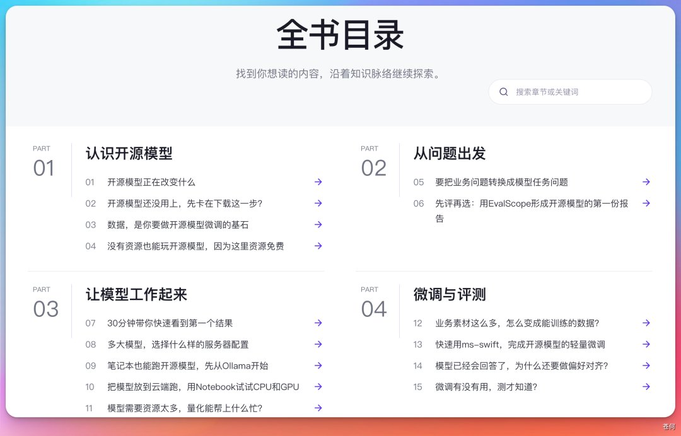Open chapter 要把业务问题转换成模型任务问题
The width and height of the screenshot is (681, 436).
tap(502, 182)
